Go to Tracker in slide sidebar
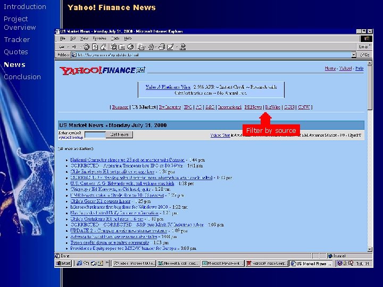 coord(17,39)
